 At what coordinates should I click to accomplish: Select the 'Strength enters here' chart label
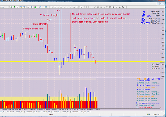point(33,29)
